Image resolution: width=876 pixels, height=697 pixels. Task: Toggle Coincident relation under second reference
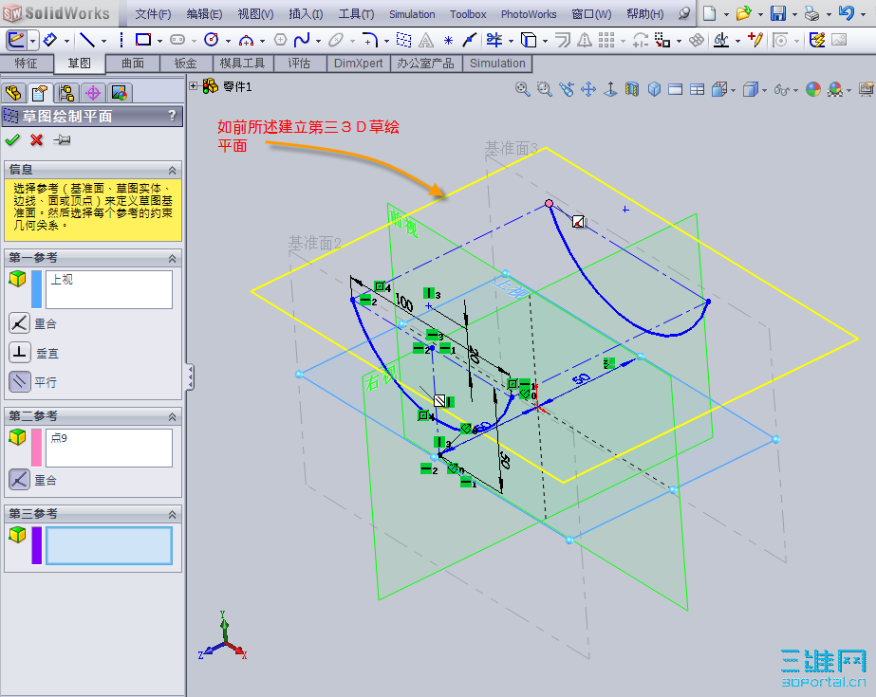pos(19,479)
